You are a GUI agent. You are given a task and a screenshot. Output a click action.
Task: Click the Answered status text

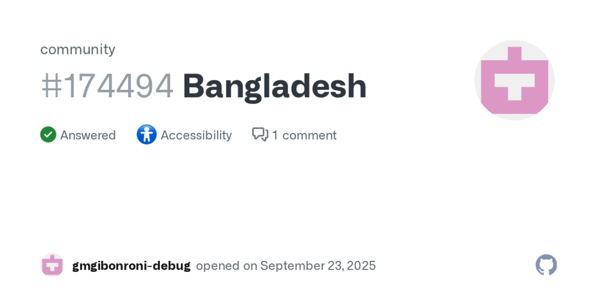(88, 135)
